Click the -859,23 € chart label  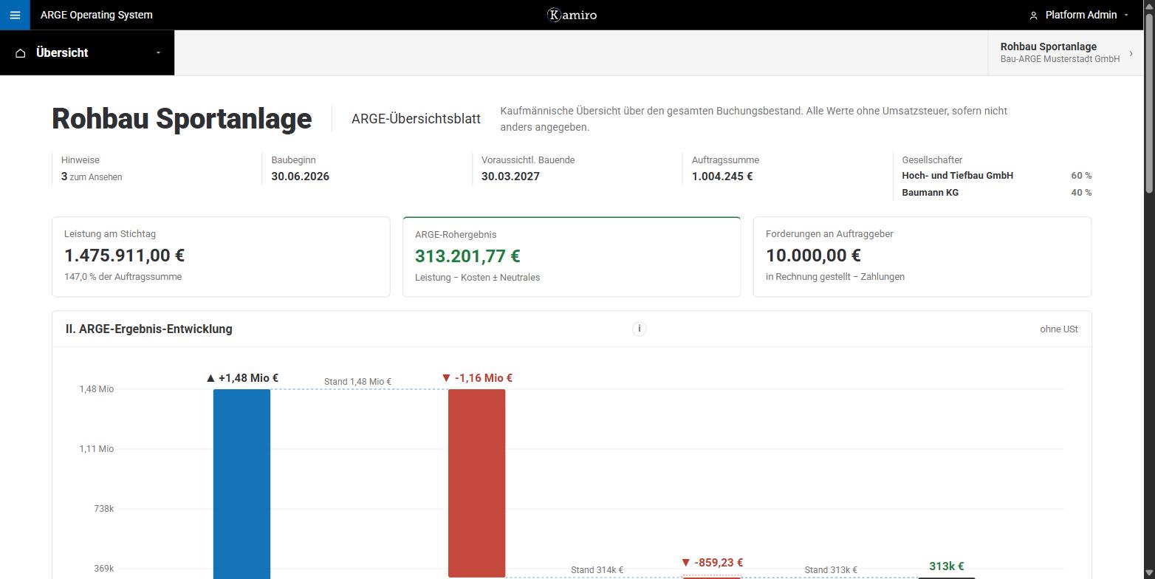click(x=712, y=563)
